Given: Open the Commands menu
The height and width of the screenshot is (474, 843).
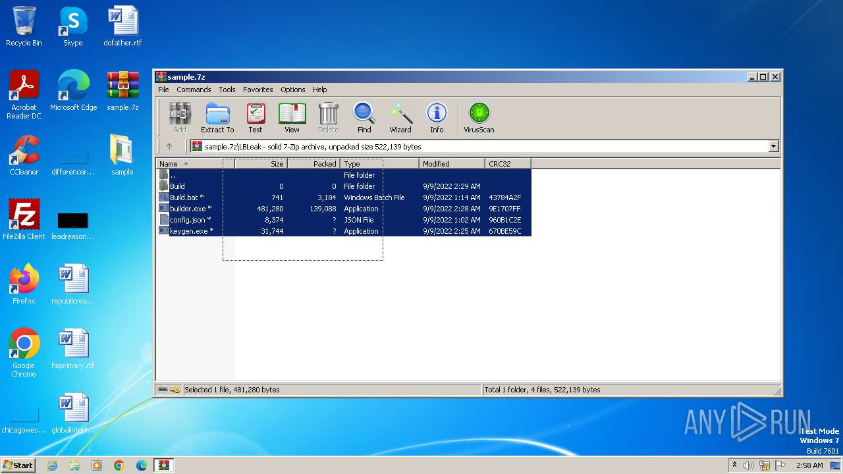Looking at the screenshot, I should click(x=194, y=90).
